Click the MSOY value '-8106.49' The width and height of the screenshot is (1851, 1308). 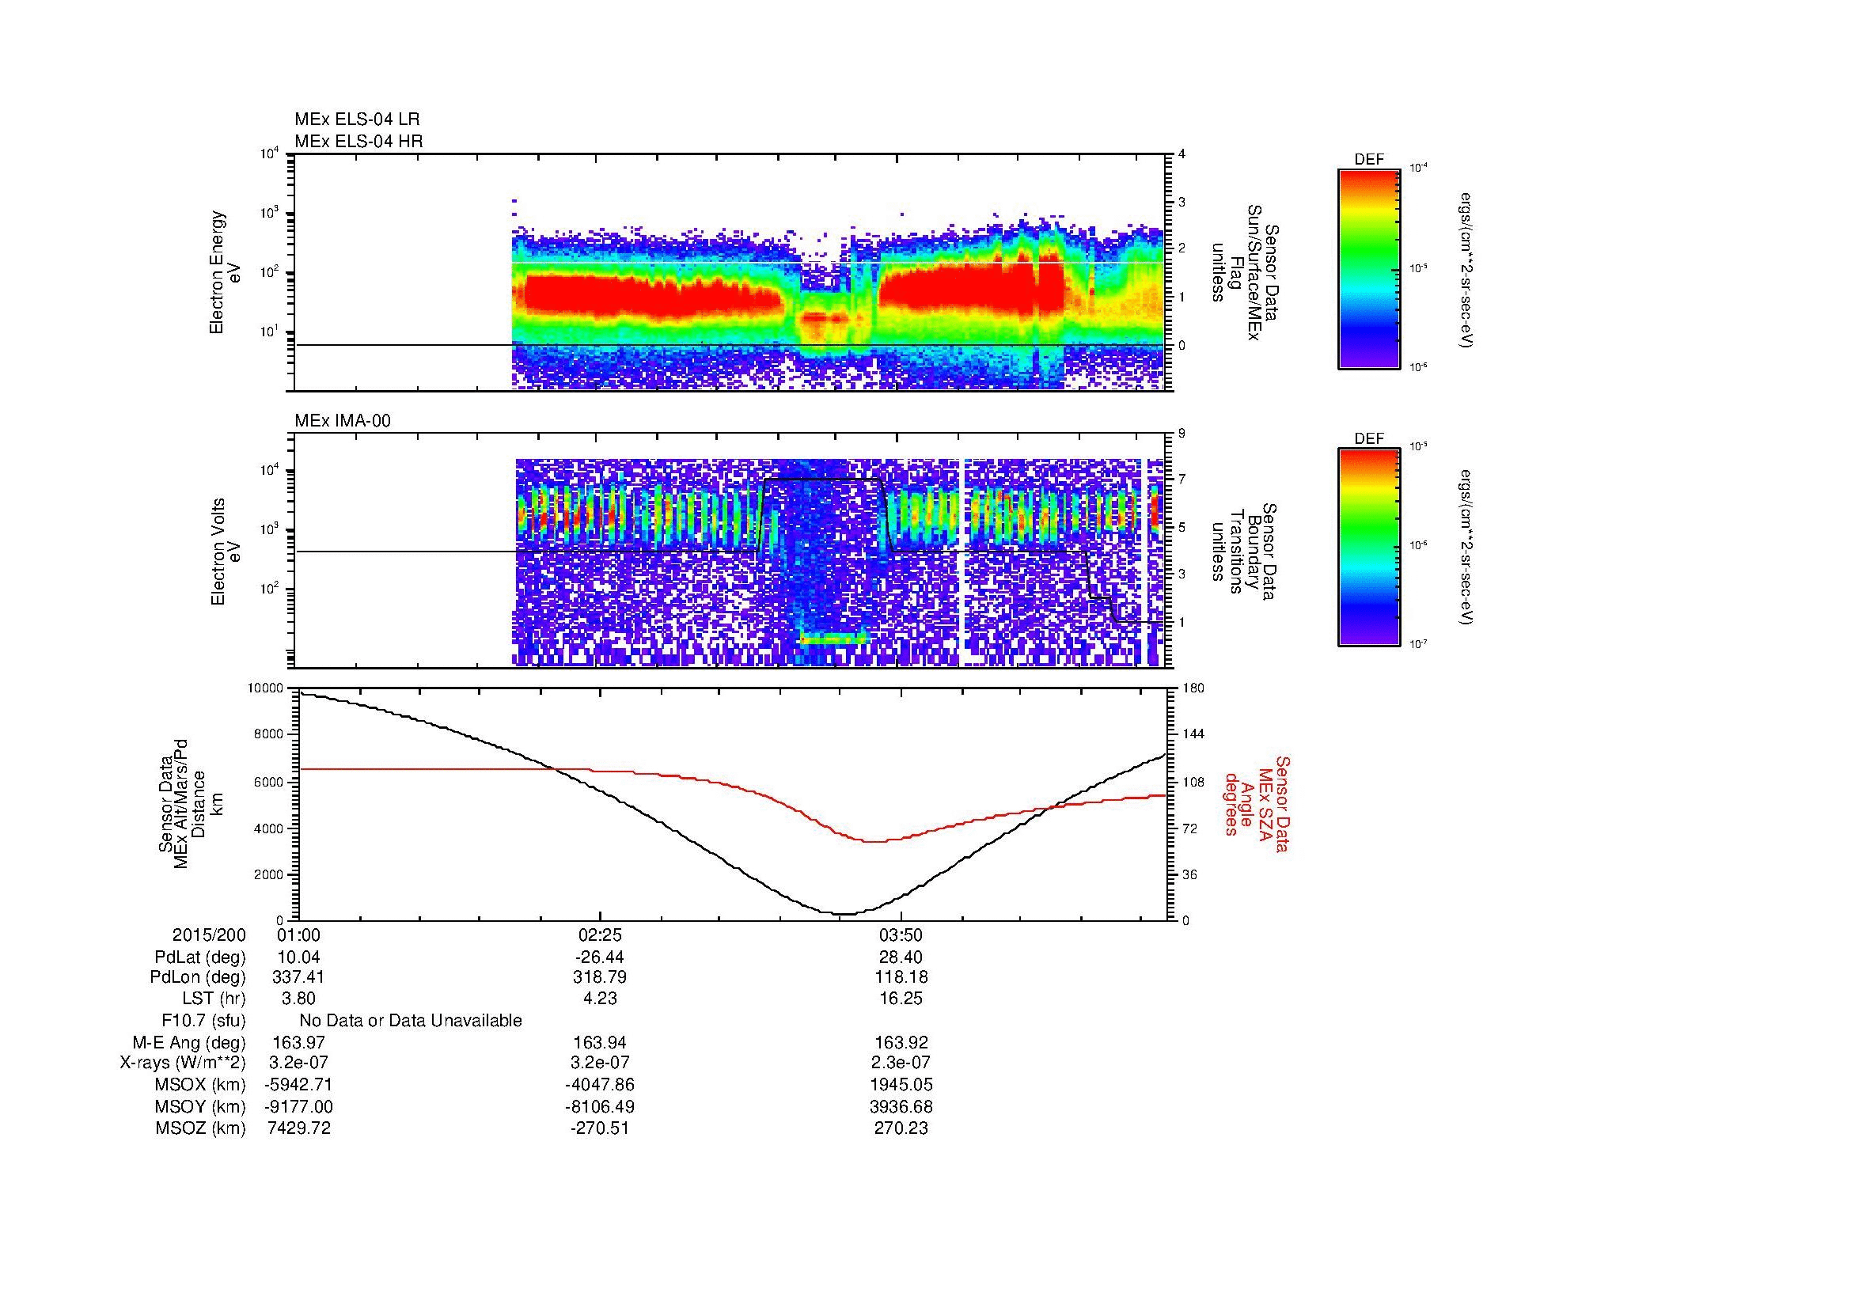[x=600, y=1106]
